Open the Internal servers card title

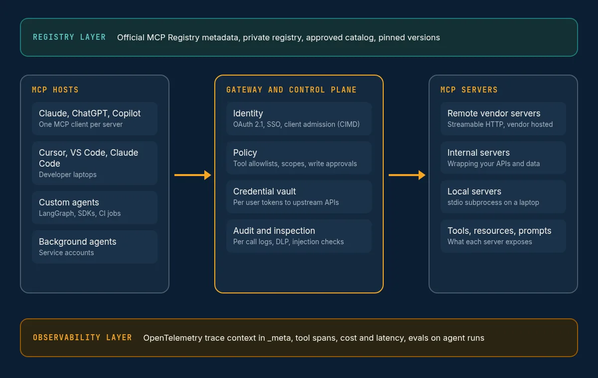[478, 153]
